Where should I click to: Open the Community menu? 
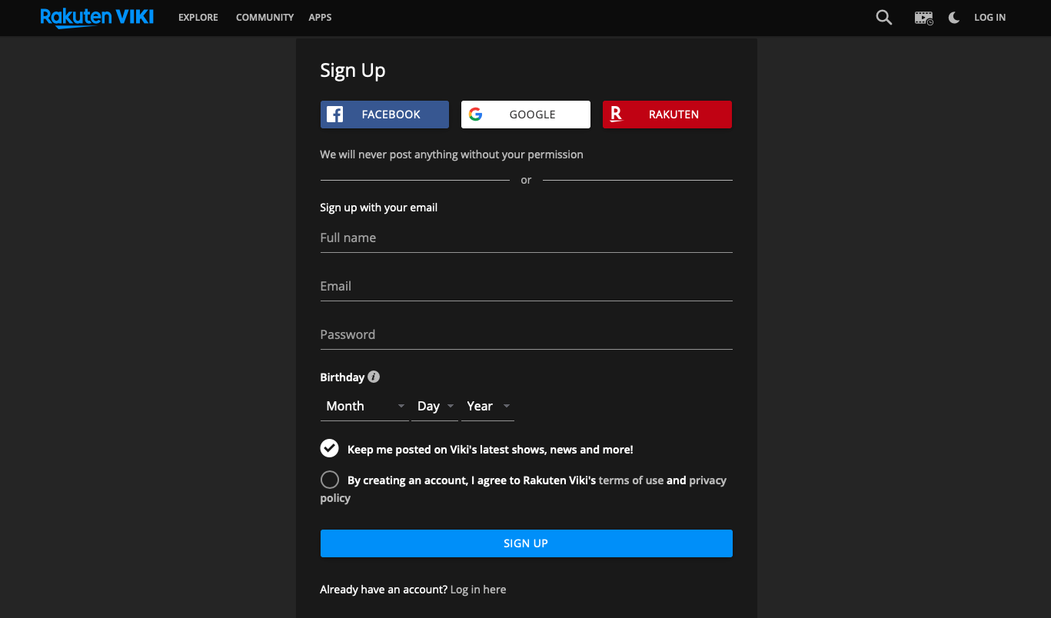pos(265,18)
